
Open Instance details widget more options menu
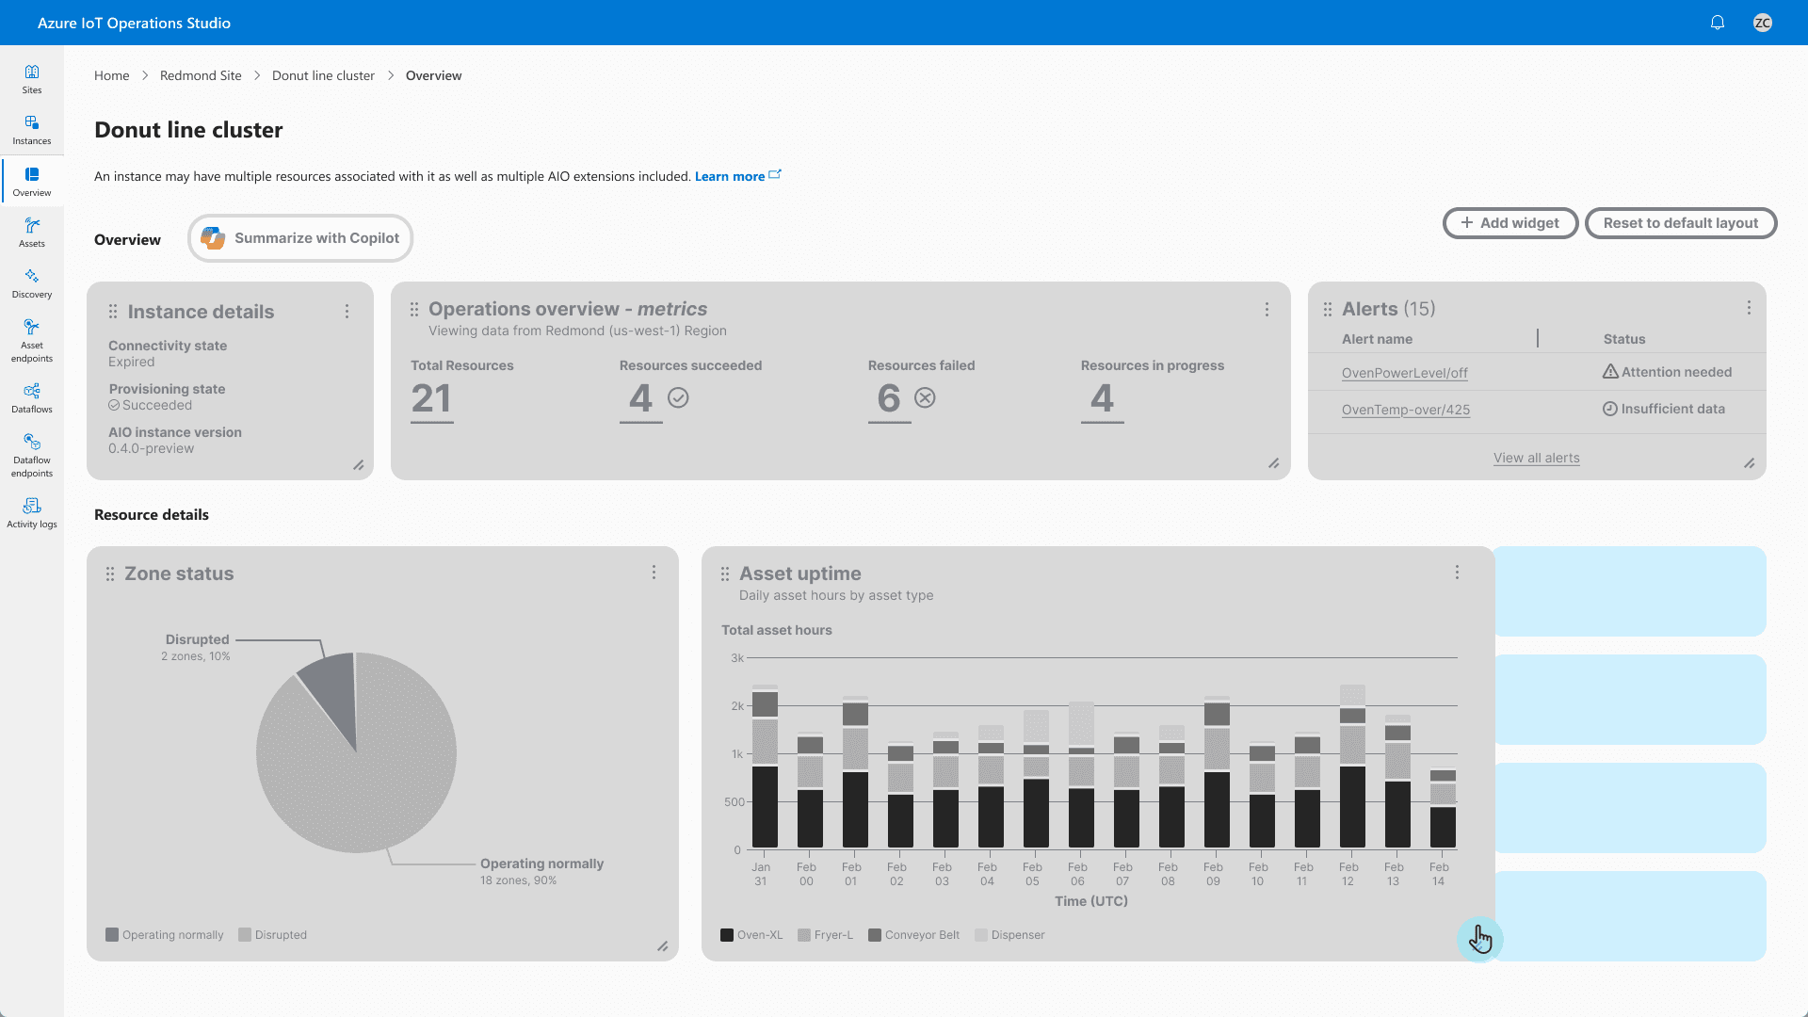[347, 312]
